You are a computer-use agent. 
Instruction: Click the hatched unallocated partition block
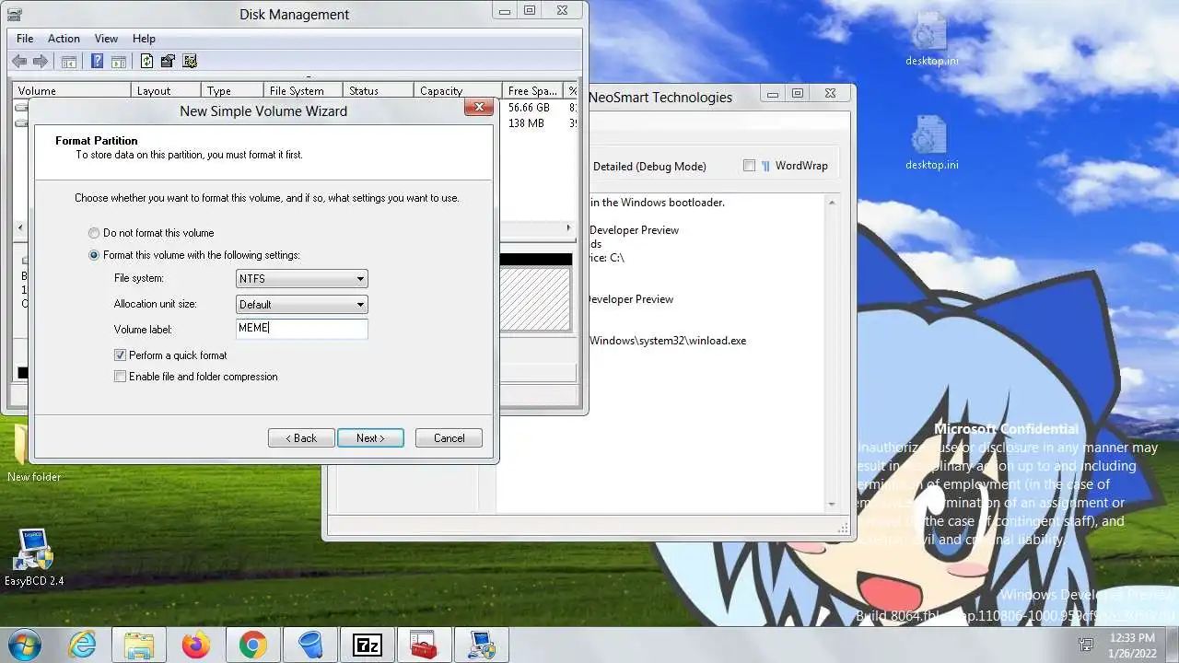tap(536, 298)
